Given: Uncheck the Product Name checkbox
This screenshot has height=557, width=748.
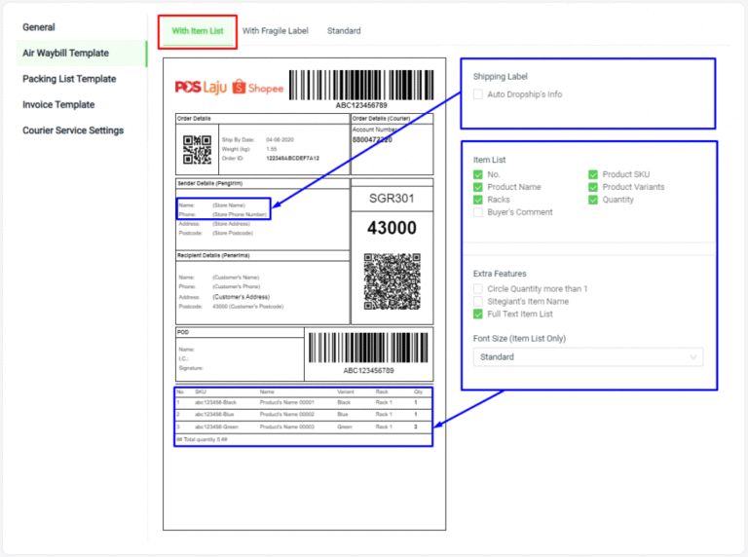Looking at the screenshot, I should point(478,187).
